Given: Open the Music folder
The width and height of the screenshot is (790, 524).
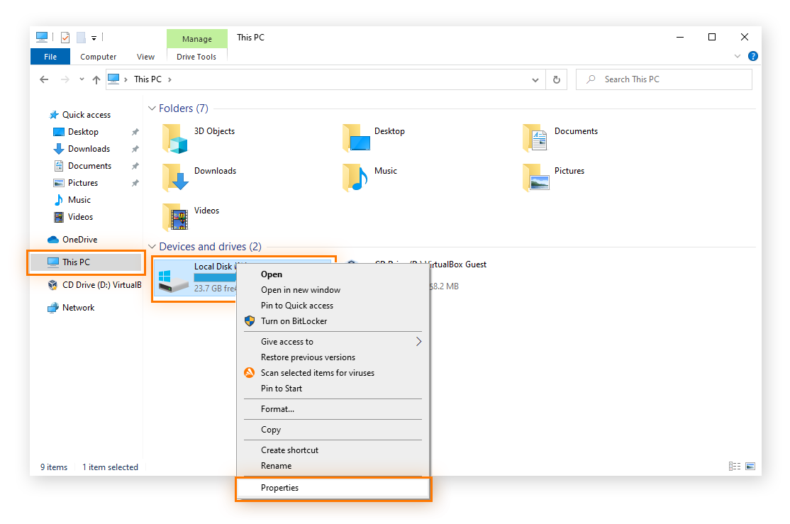Looking at the screenshot, I should tap(385, 170).
